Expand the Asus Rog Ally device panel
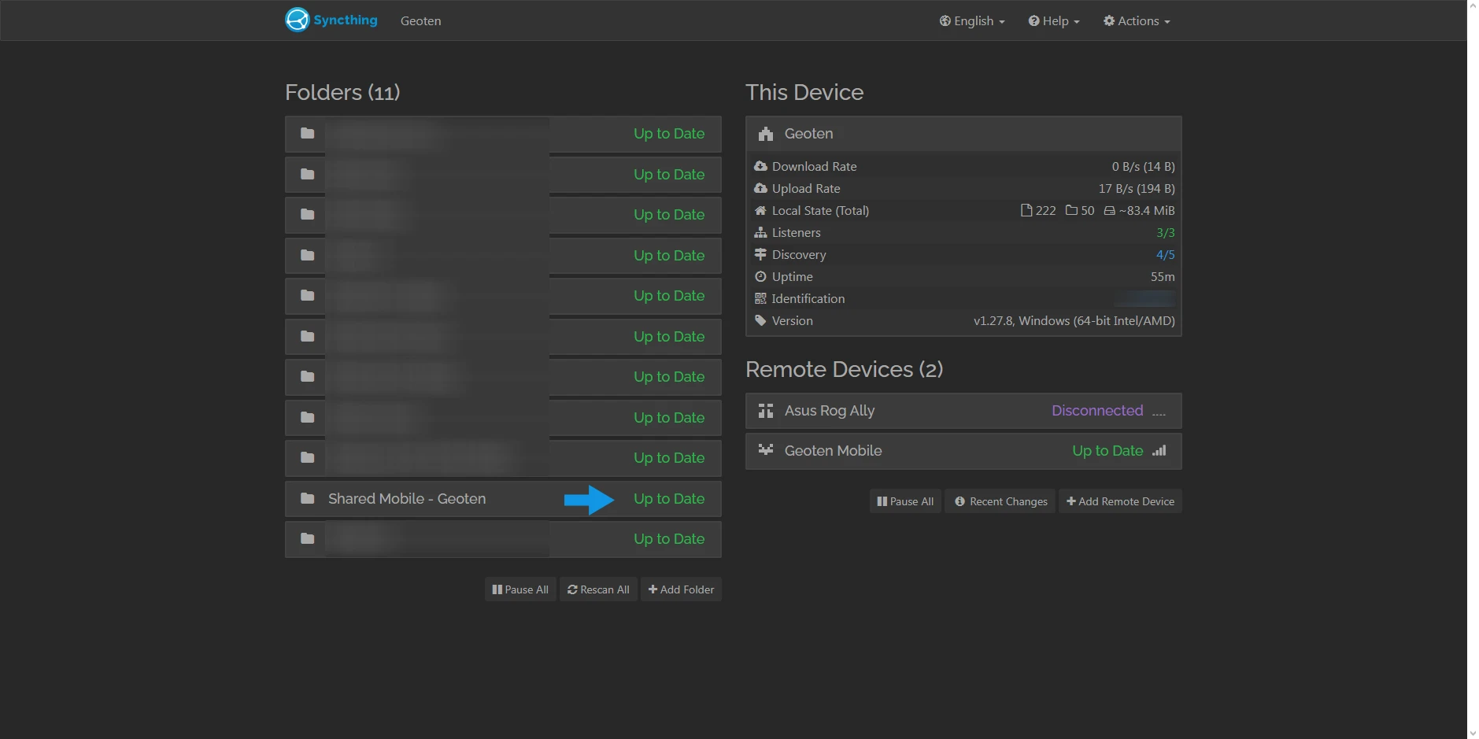 point(830,411)
